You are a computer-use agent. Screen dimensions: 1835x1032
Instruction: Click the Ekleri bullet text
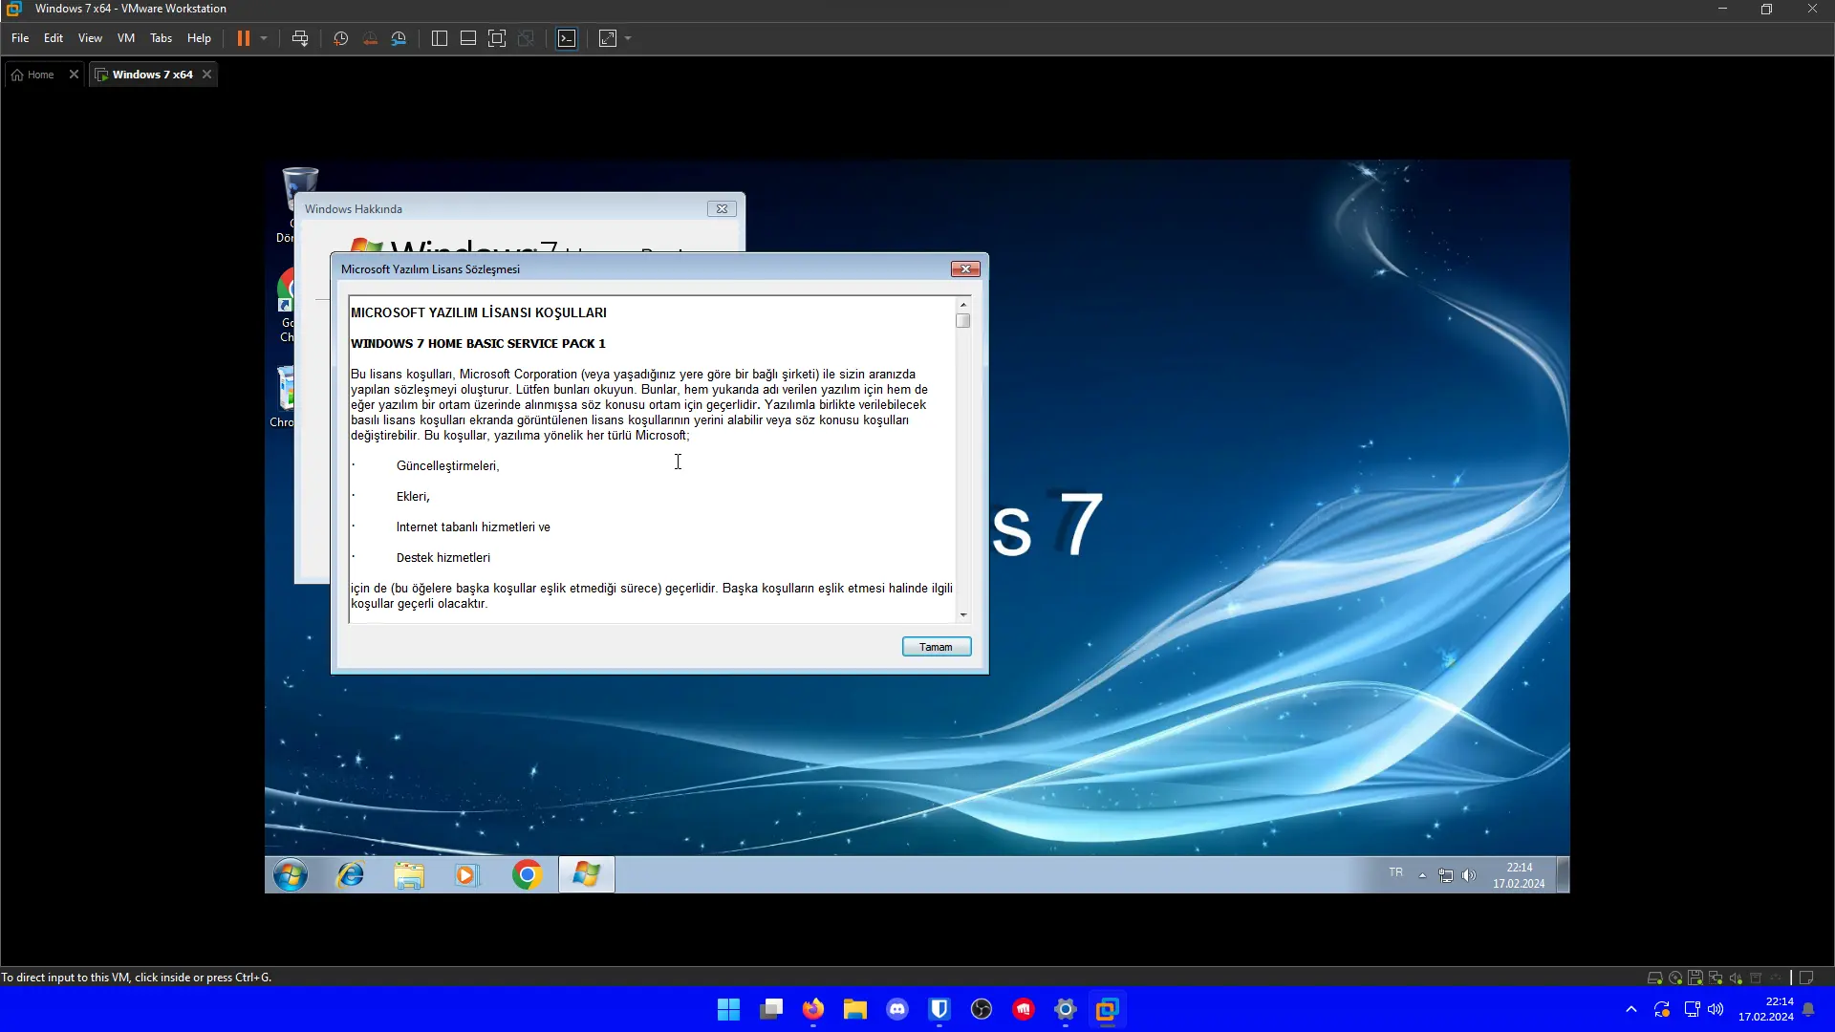(x=413, y=497)
